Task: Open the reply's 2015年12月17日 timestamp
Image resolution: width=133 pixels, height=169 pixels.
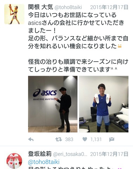Action: click(109, 154)
